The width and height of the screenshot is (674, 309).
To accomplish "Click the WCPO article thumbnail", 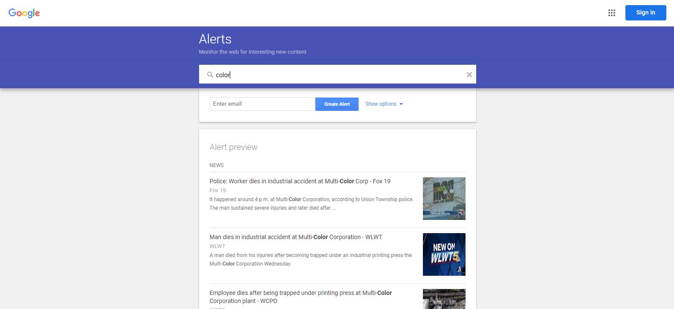I will point(444,299).
